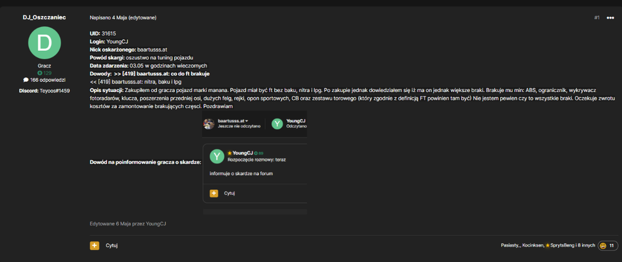Click the Odczytano status under YoungCJ
622x262 pixels.
(x=296, y=126)
